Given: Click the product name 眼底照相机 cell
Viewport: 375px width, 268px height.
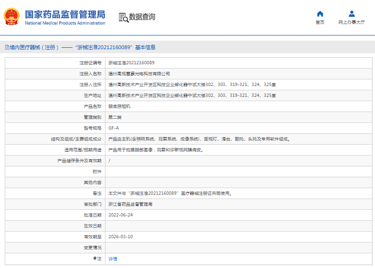Looking at the screenshot, I should [119, 106].
